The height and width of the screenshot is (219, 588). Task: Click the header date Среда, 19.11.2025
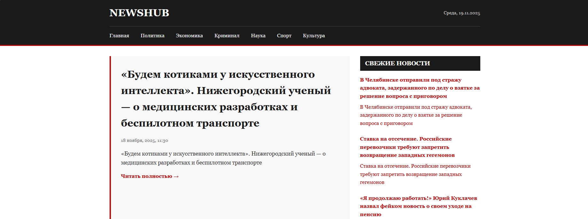tap(461, 13)
